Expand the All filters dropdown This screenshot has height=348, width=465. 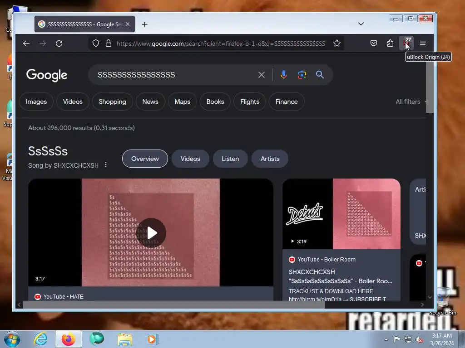click(x=411, y=101)
